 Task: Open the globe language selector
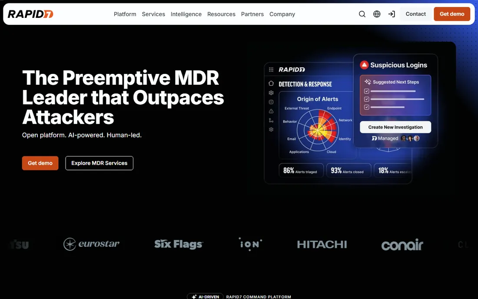[377, 14]
